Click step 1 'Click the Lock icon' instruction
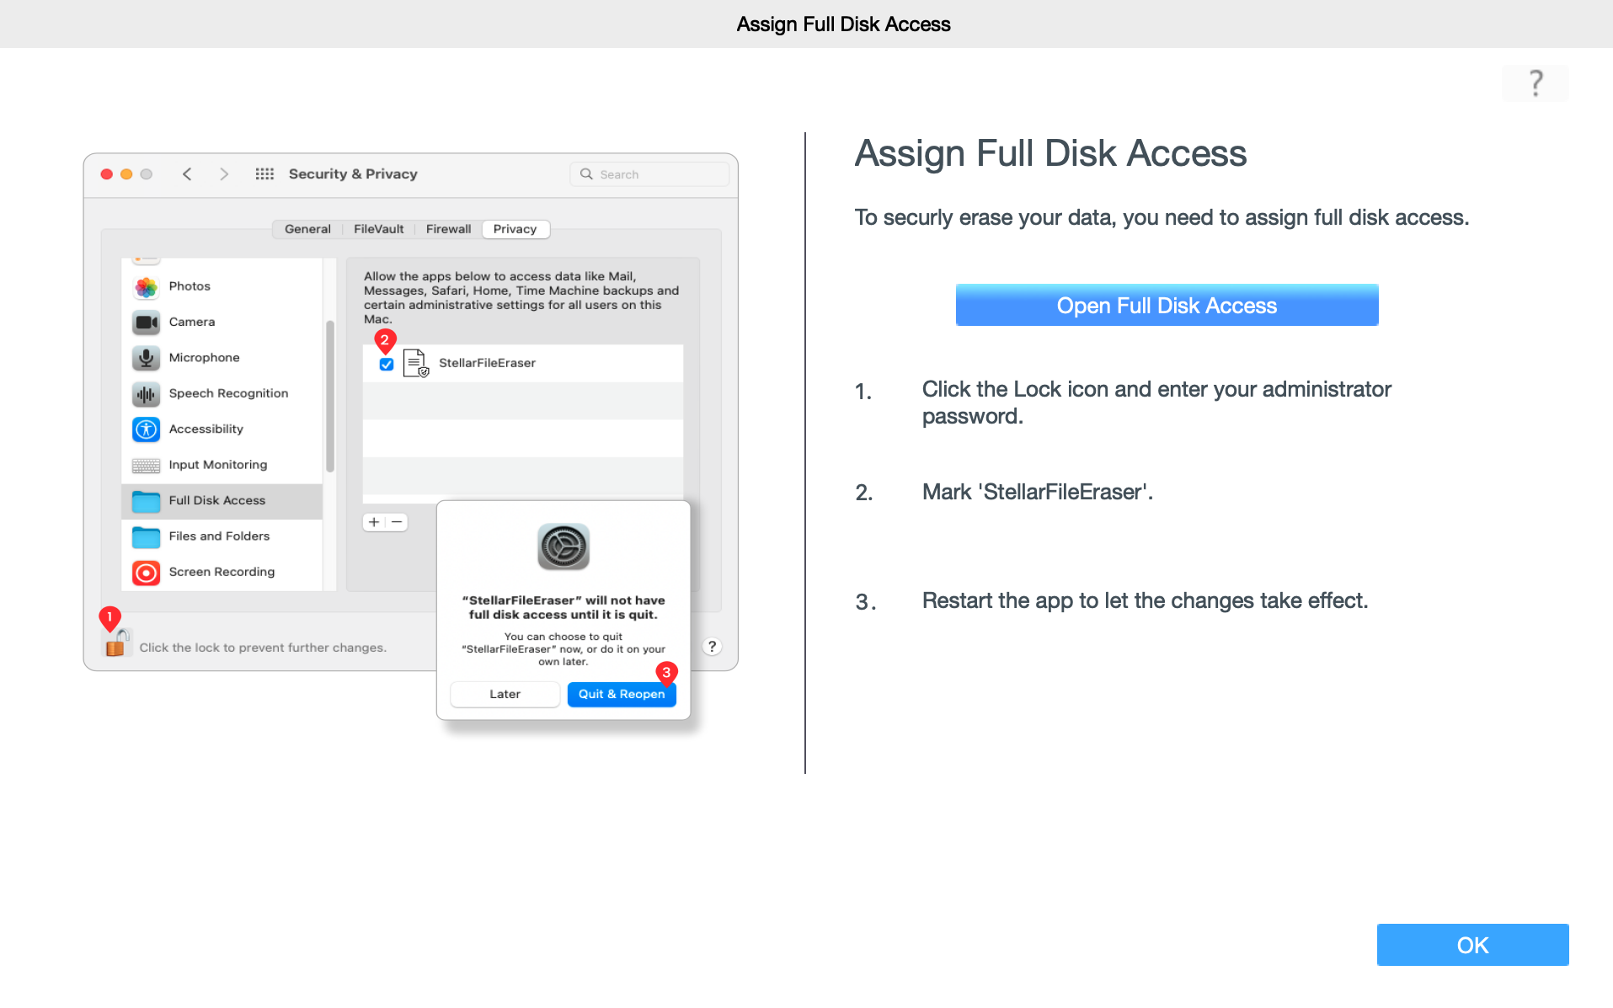The width and height of the screenshot is (1613, 1008). 1156,403
